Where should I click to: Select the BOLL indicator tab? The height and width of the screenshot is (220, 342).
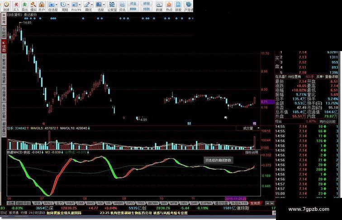tap(48, 203)
